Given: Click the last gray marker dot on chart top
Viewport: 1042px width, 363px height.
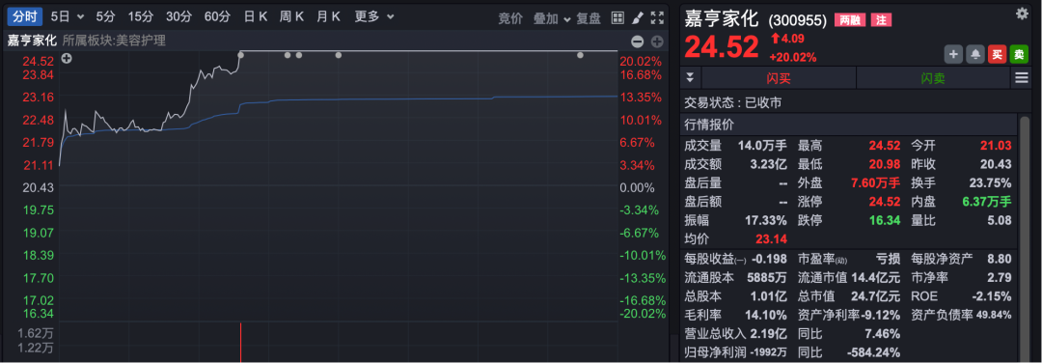Looking at the screenshot, I should [x=580, y=54].
